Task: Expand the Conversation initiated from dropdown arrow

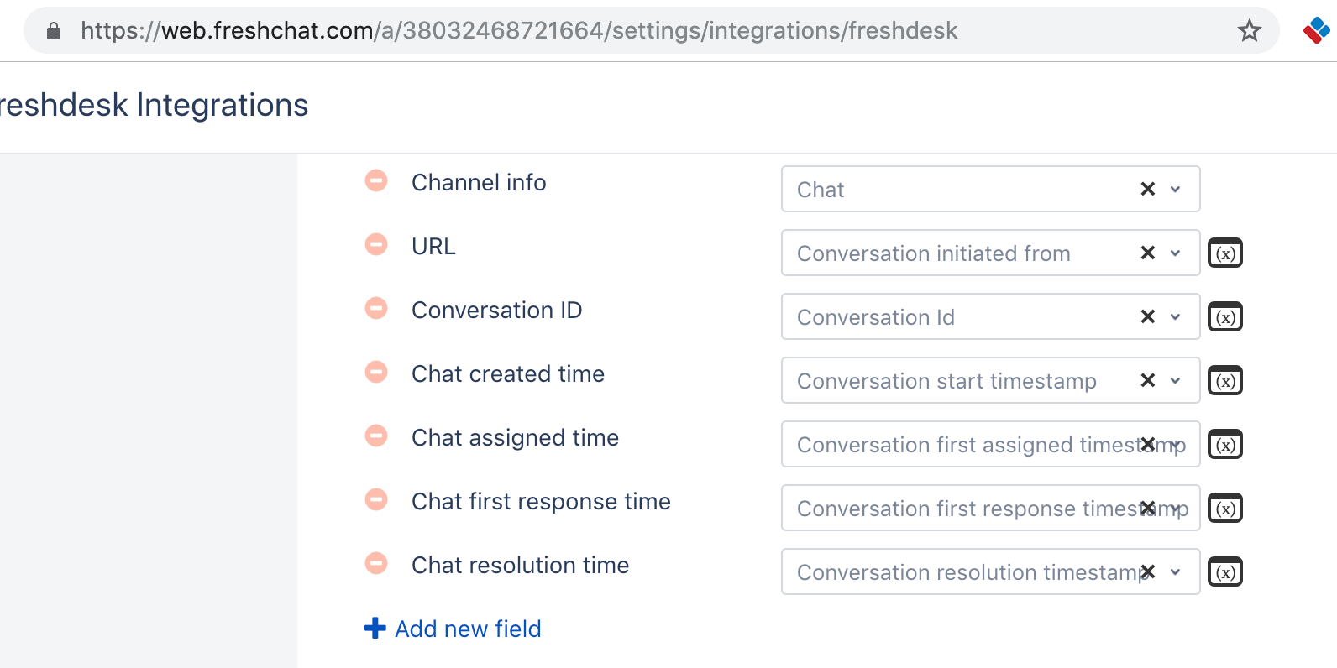Action: tap(1176, 253)
